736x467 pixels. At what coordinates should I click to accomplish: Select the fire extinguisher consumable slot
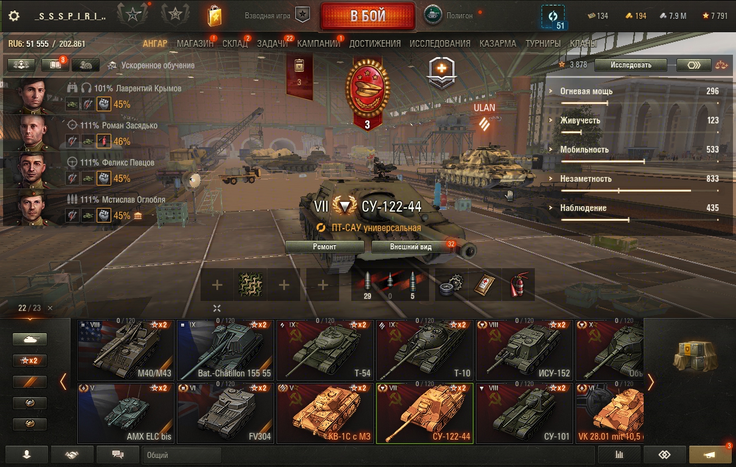point(518,285)
